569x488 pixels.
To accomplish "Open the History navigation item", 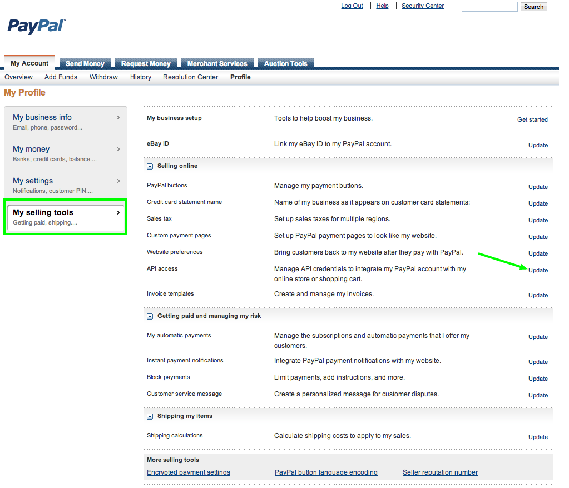I will click(x=140, y=77).
